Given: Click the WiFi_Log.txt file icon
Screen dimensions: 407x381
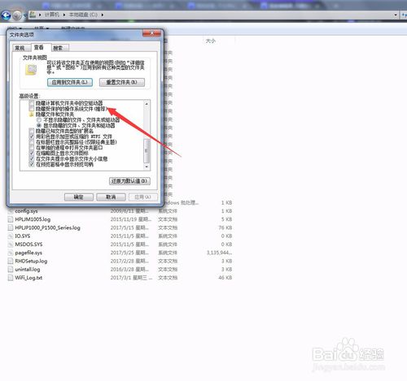Looking at the screenshot, I should [x=11, y=278].
